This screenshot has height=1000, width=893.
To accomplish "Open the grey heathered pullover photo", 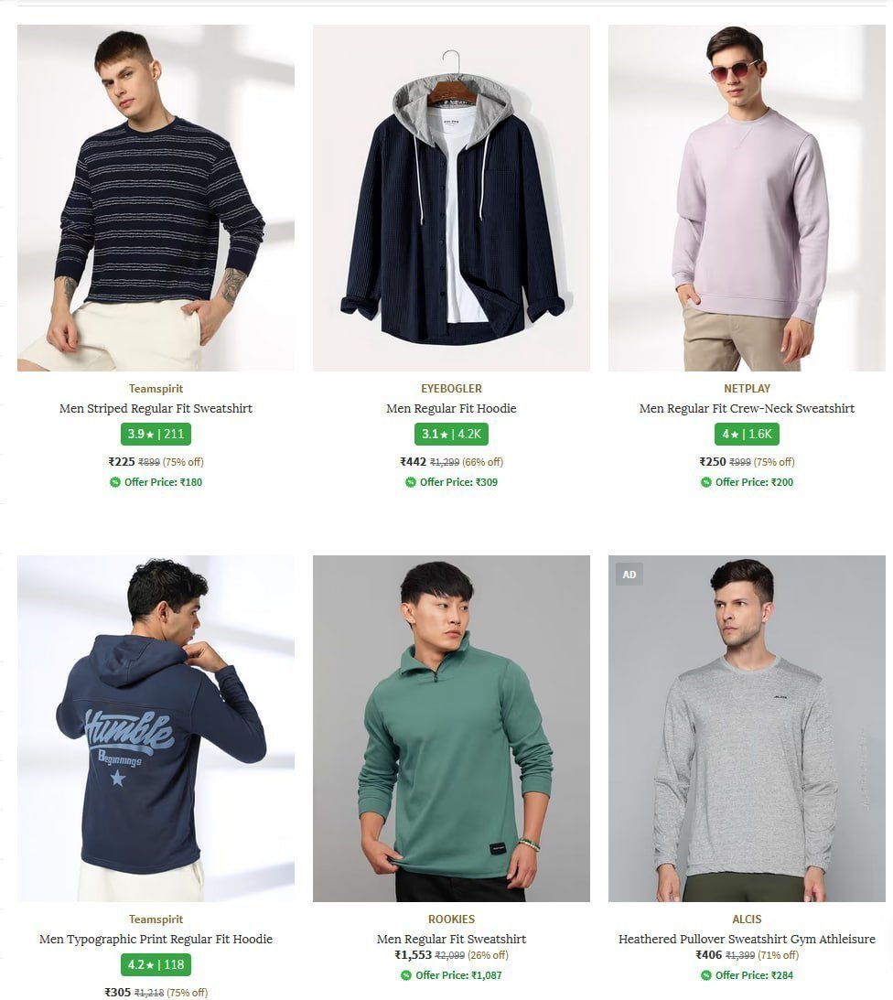I will point(747,728).
